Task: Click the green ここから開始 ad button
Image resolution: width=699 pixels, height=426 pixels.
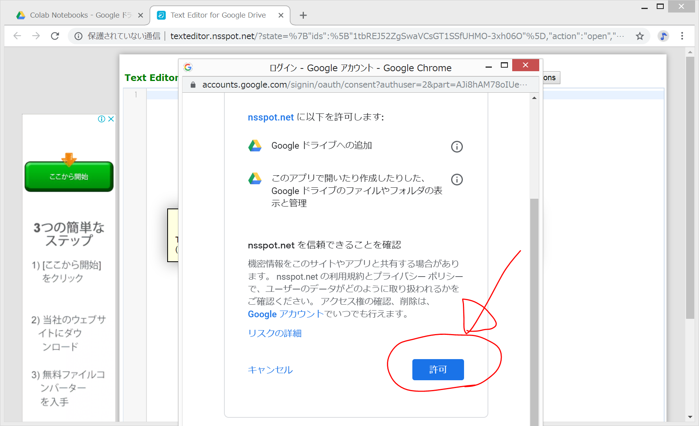Action: coord(69,177)
